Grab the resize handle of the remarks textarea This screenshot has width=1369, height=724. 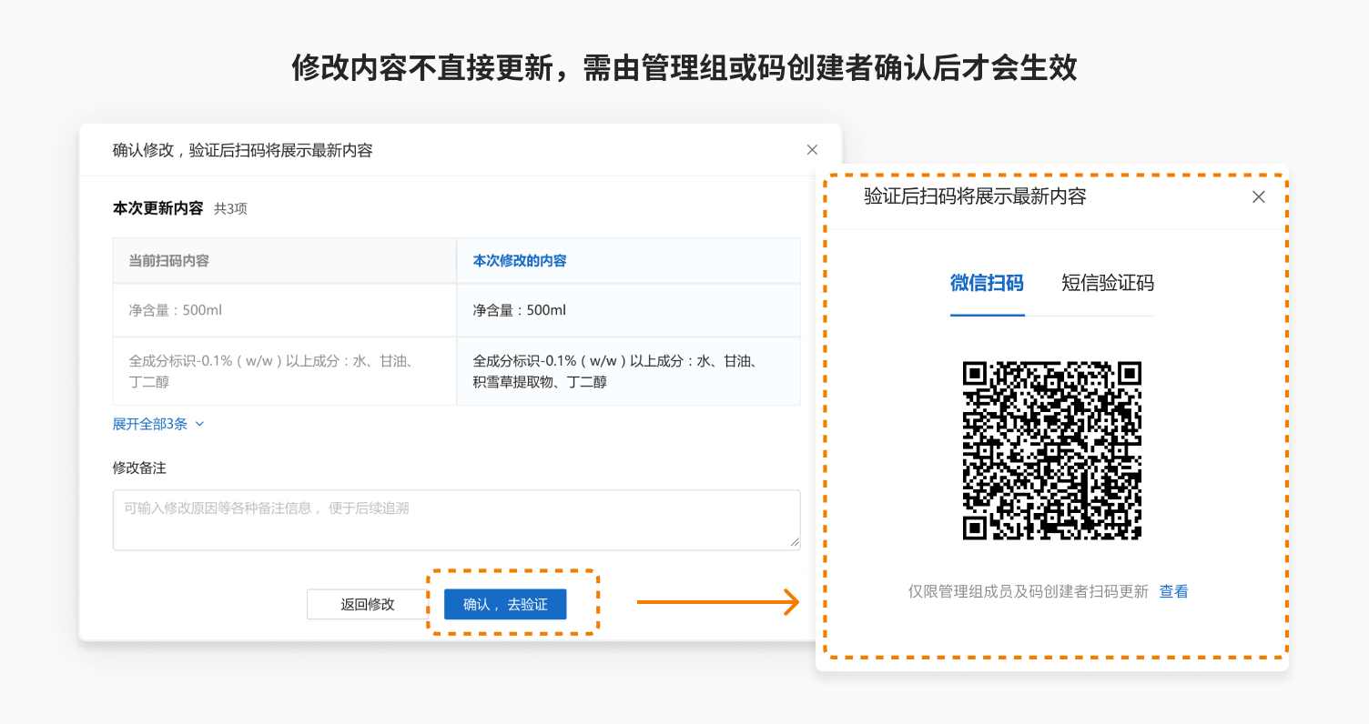pyautogui.click(x=794, y=543)
